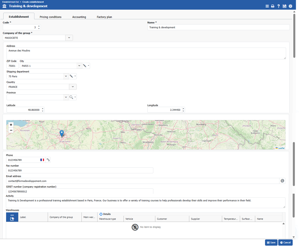Click the floppy disk save icon in header
The width and height of the screenshot is (299, 246).
(284, 6)
